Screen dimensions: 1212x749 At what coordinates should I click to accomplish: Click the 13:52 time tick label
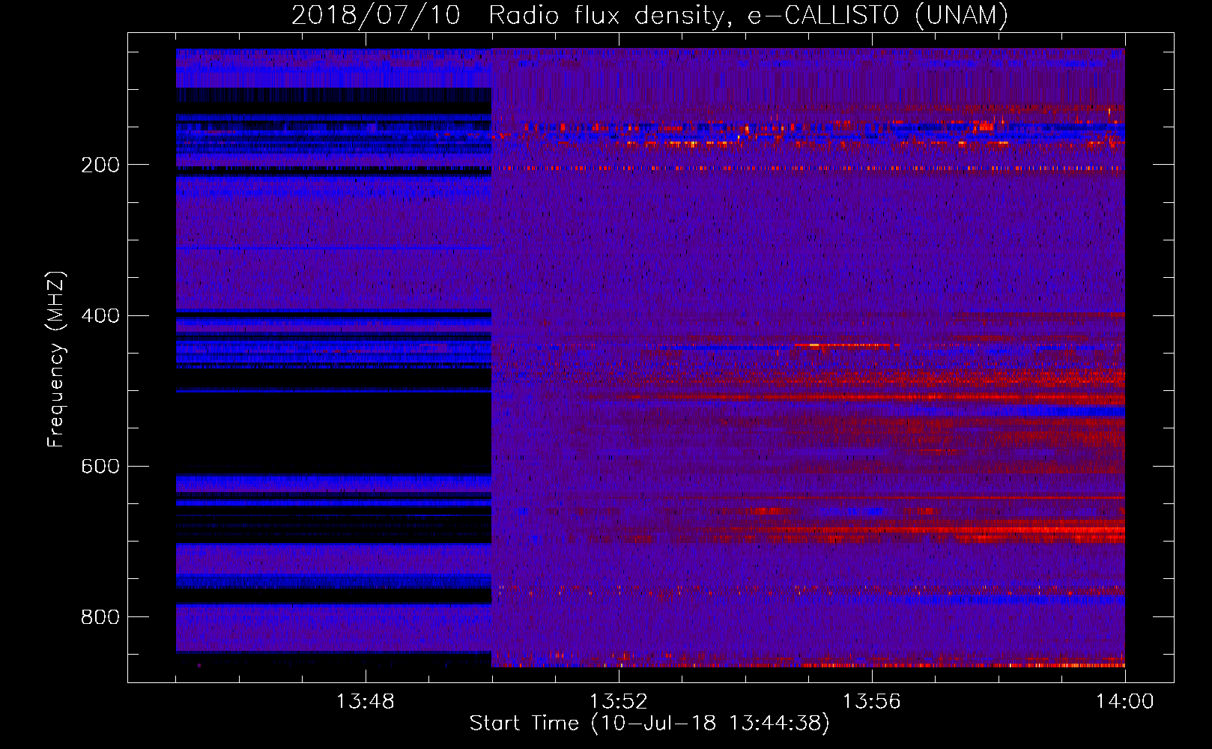click(x=618, y=701)
